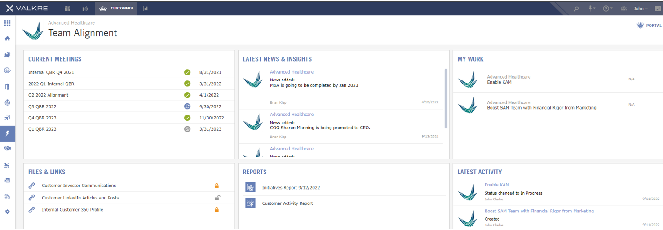Open Advanced Healthcare link above M&A news
This screenshot has height=230, width=663.
[292, 72]
